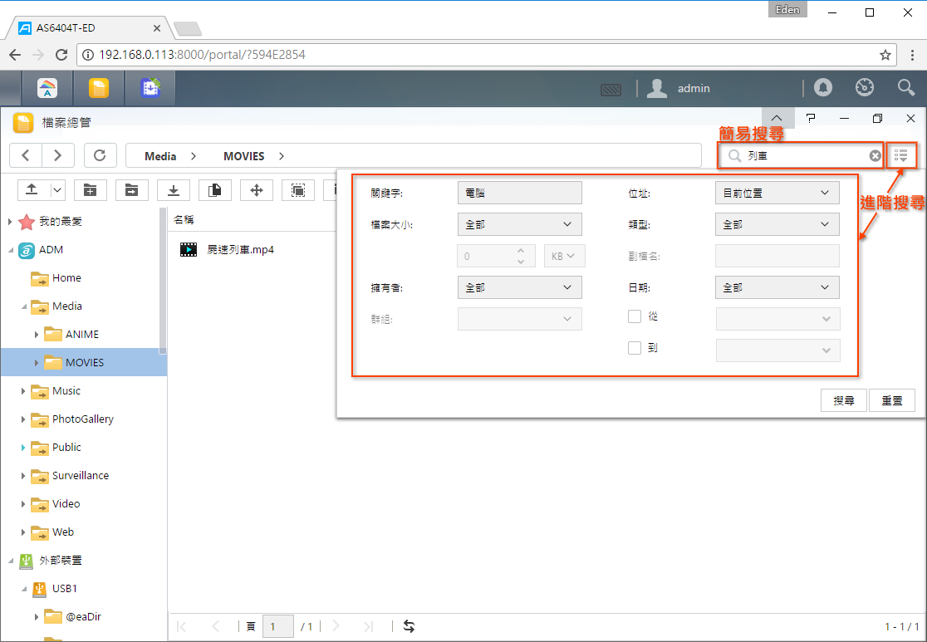The width and height of the screenshot is (927, 642).
Task: Go to next page in pagination bar
Action: (x=336, y=626)
